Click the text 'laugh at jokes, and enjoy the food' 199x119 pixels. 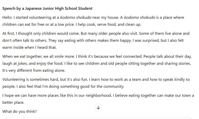33,63
